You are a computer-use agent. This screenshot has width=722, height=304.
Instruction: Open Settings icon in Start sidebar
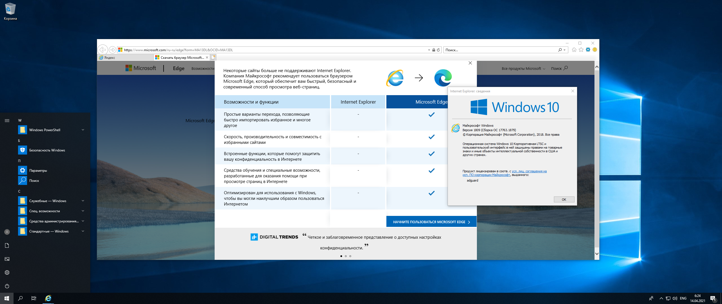click(7, 272)
